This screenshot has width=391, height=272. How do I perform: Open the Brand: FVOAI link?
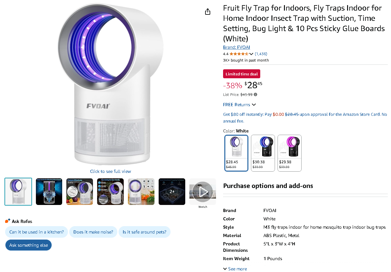(237, 47)
